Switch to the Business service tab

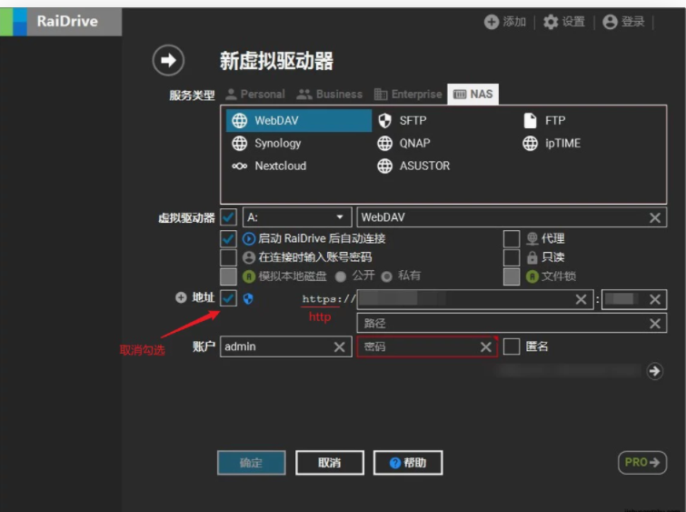tap(330, 95)
